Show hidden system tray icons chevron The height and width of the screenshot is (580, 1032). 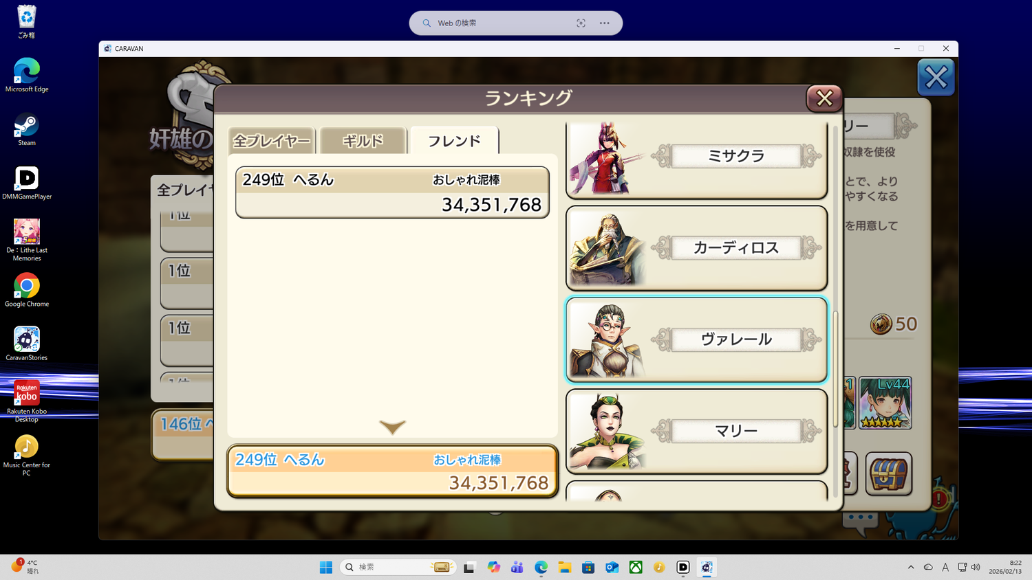coord(911,567)
